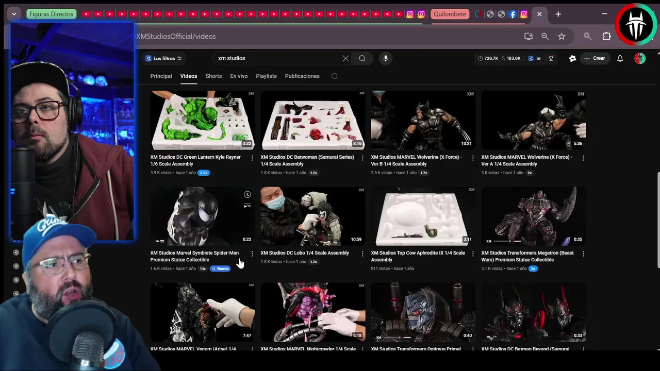Click the 183.6K subscribers stat
The width and height of the screenshot is (660, 371).
pos(510,59)
